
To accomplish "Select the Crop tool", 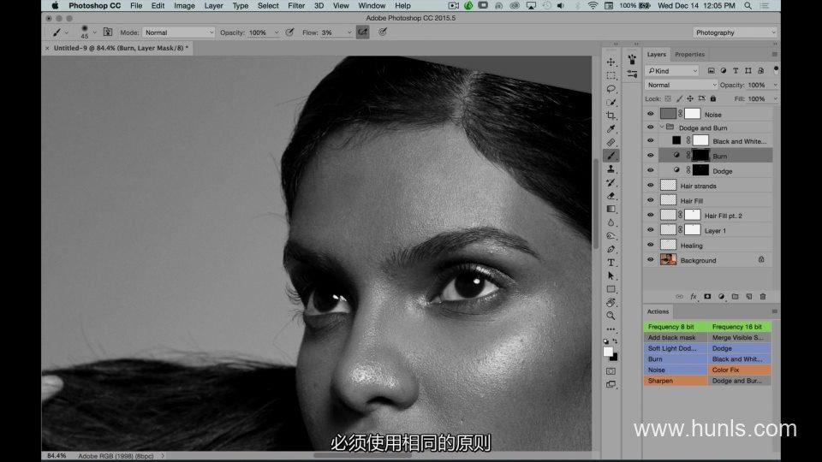I will coord(611,115).
